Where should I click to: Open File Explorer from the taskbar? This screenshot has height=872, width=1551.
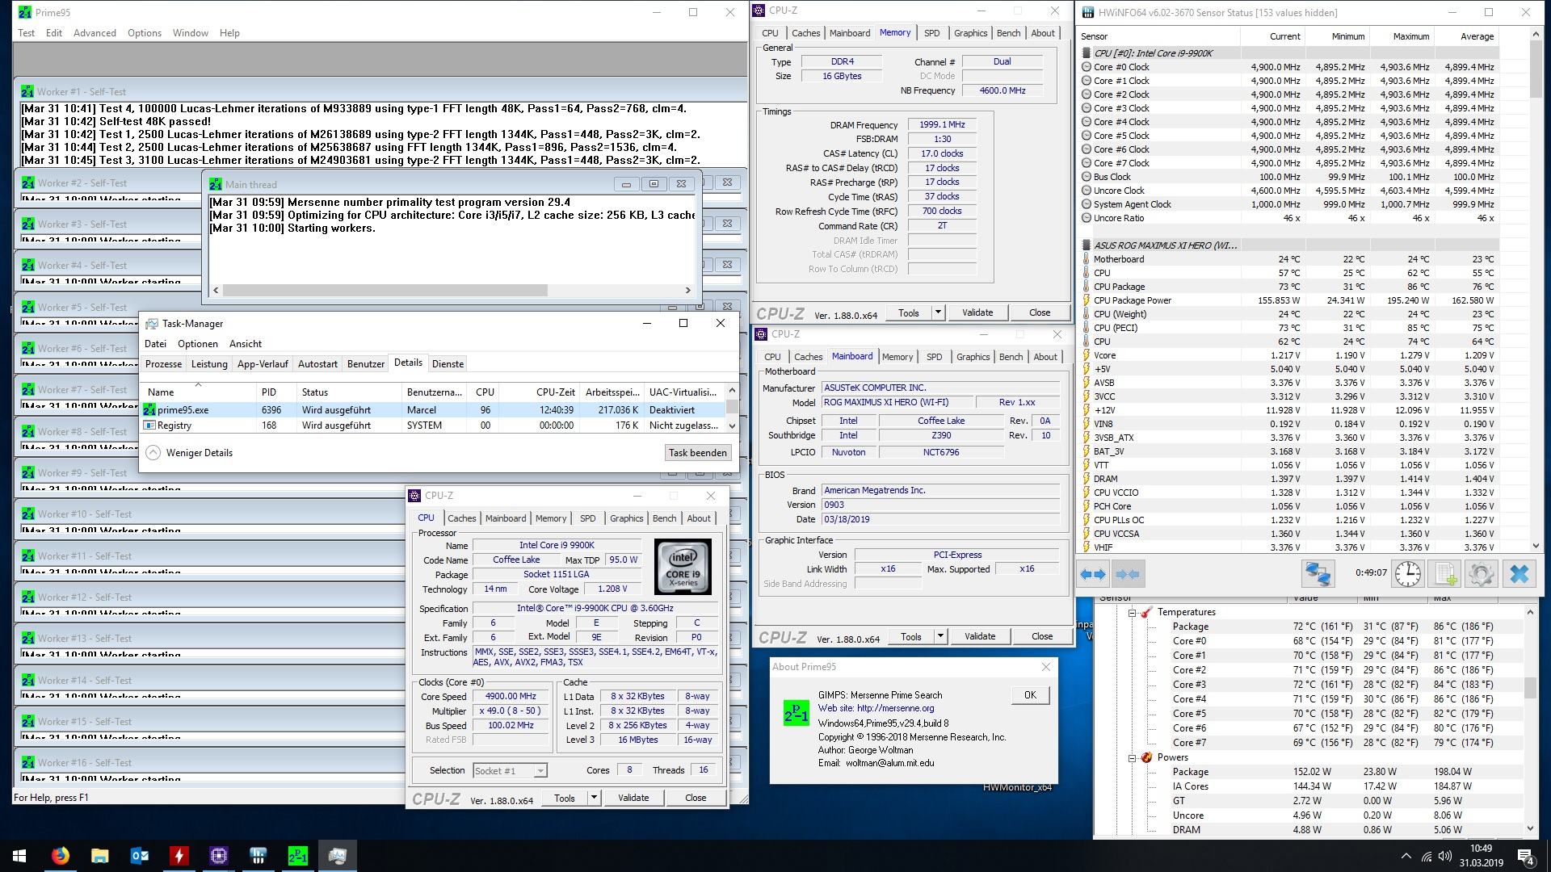tap(100, 856)
